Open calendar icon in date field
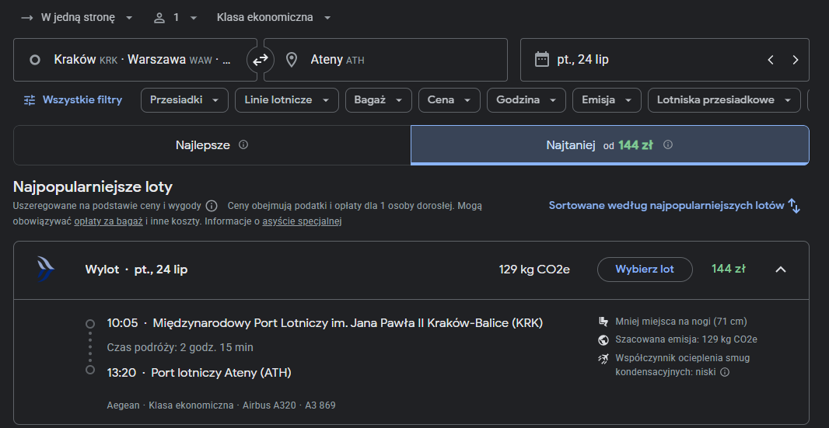Screen dimensions: 829x428 (542, 59)
